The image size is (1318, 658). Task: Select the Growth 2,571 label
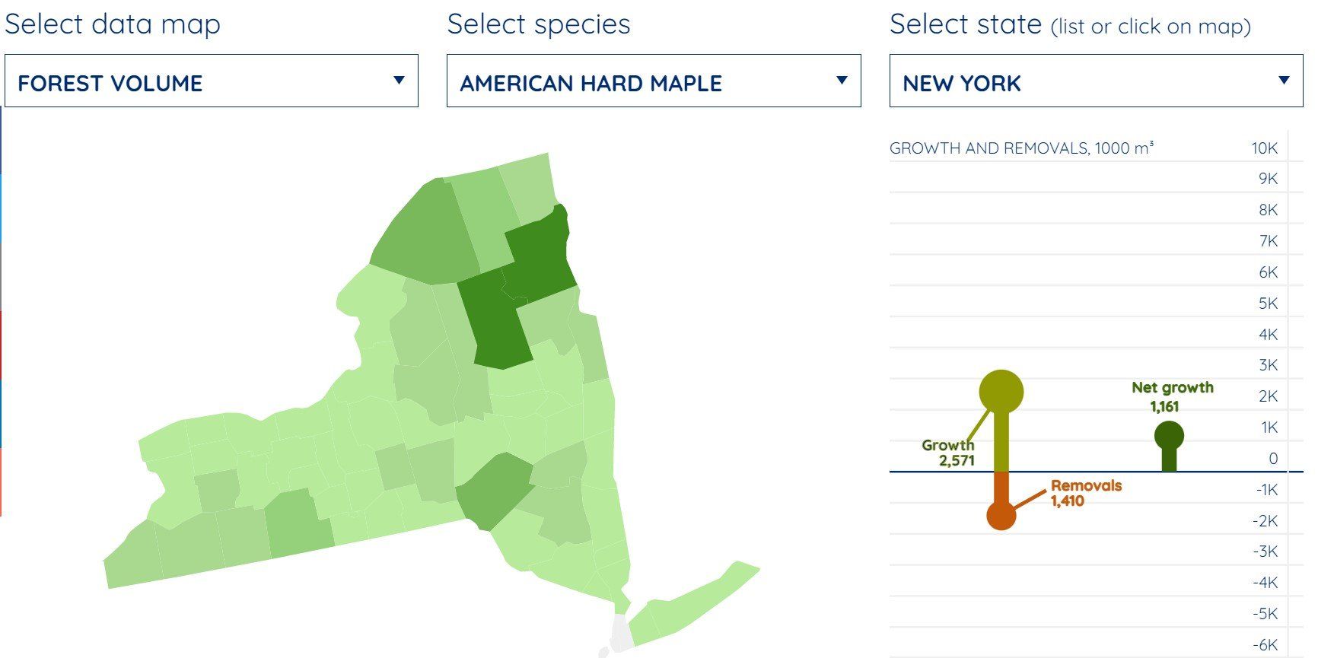point(947,453)
